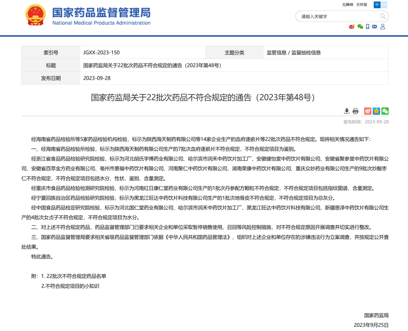Download the notice via download icon
Image resolution: width=408 pixels, height=331 pixels.
point(346,111)
